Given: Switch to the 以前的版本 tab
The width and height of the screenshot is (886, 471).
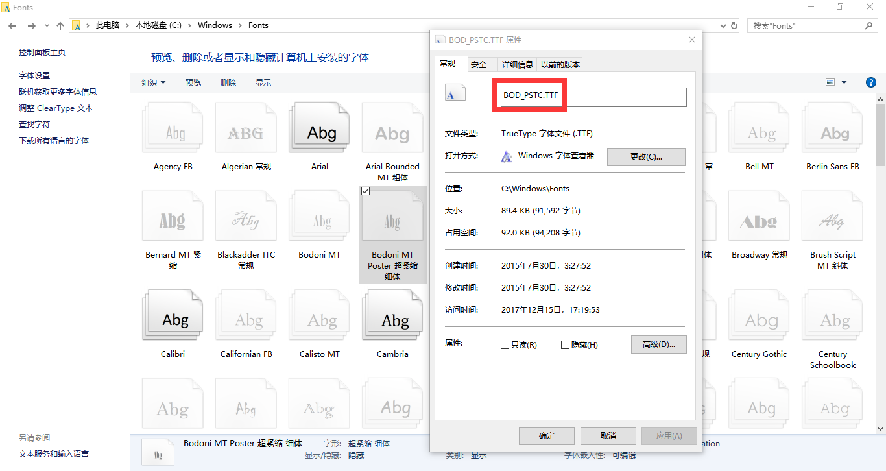Looking at the screenshot, I should click(x=560, y=64).
